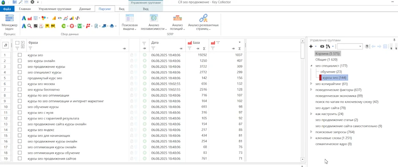
Task: Open the Поисковая выдача dropdown
Action: pyautogui.click(x=129, y=22)
